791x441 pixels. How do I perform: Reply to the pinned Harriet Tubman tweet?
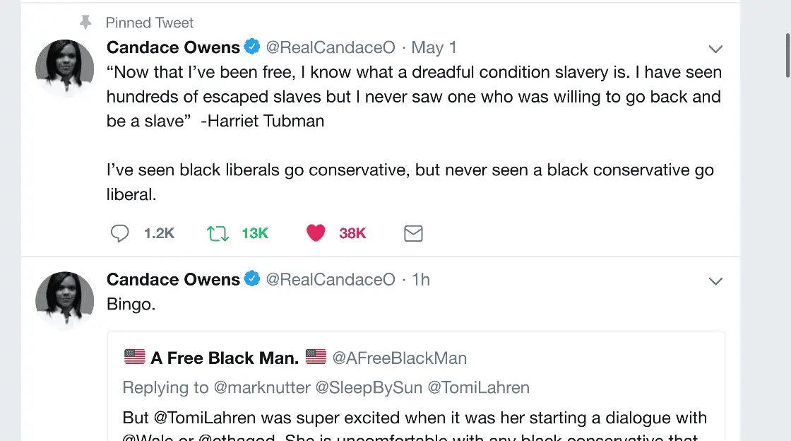[120, 233]
